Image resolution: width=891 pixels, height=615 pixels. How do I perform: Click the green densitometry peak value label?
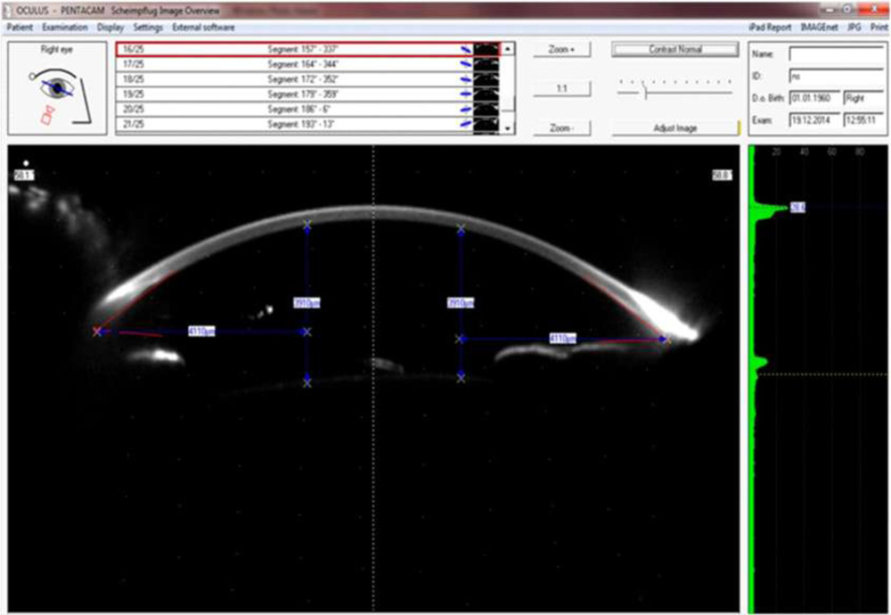pos(797,208)
